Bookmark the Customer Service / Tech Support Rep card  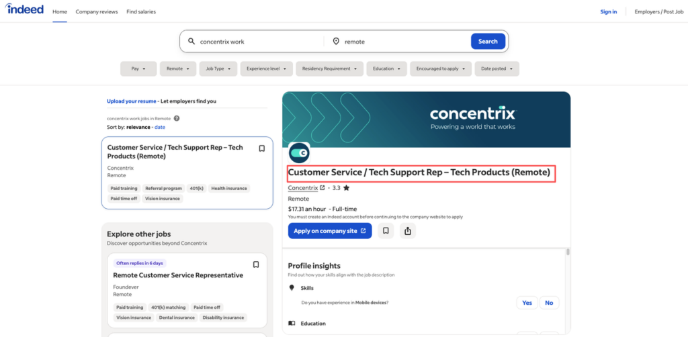[262, 148]
